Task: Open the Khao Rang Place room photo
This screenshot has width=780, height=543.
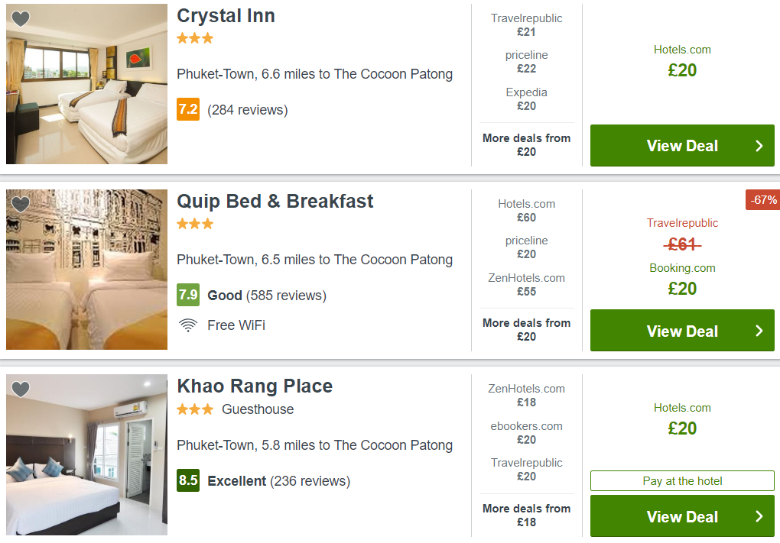Action: pyautogui.click(x=86, y=454)
